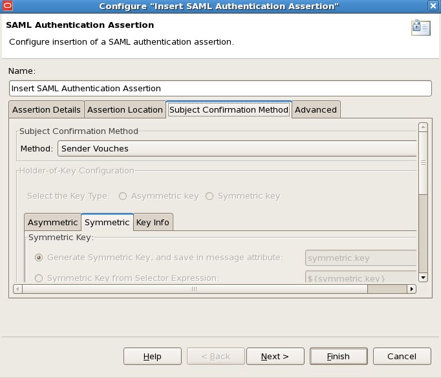Click vertical scrollbar down arrow

[x=423, y=278]
